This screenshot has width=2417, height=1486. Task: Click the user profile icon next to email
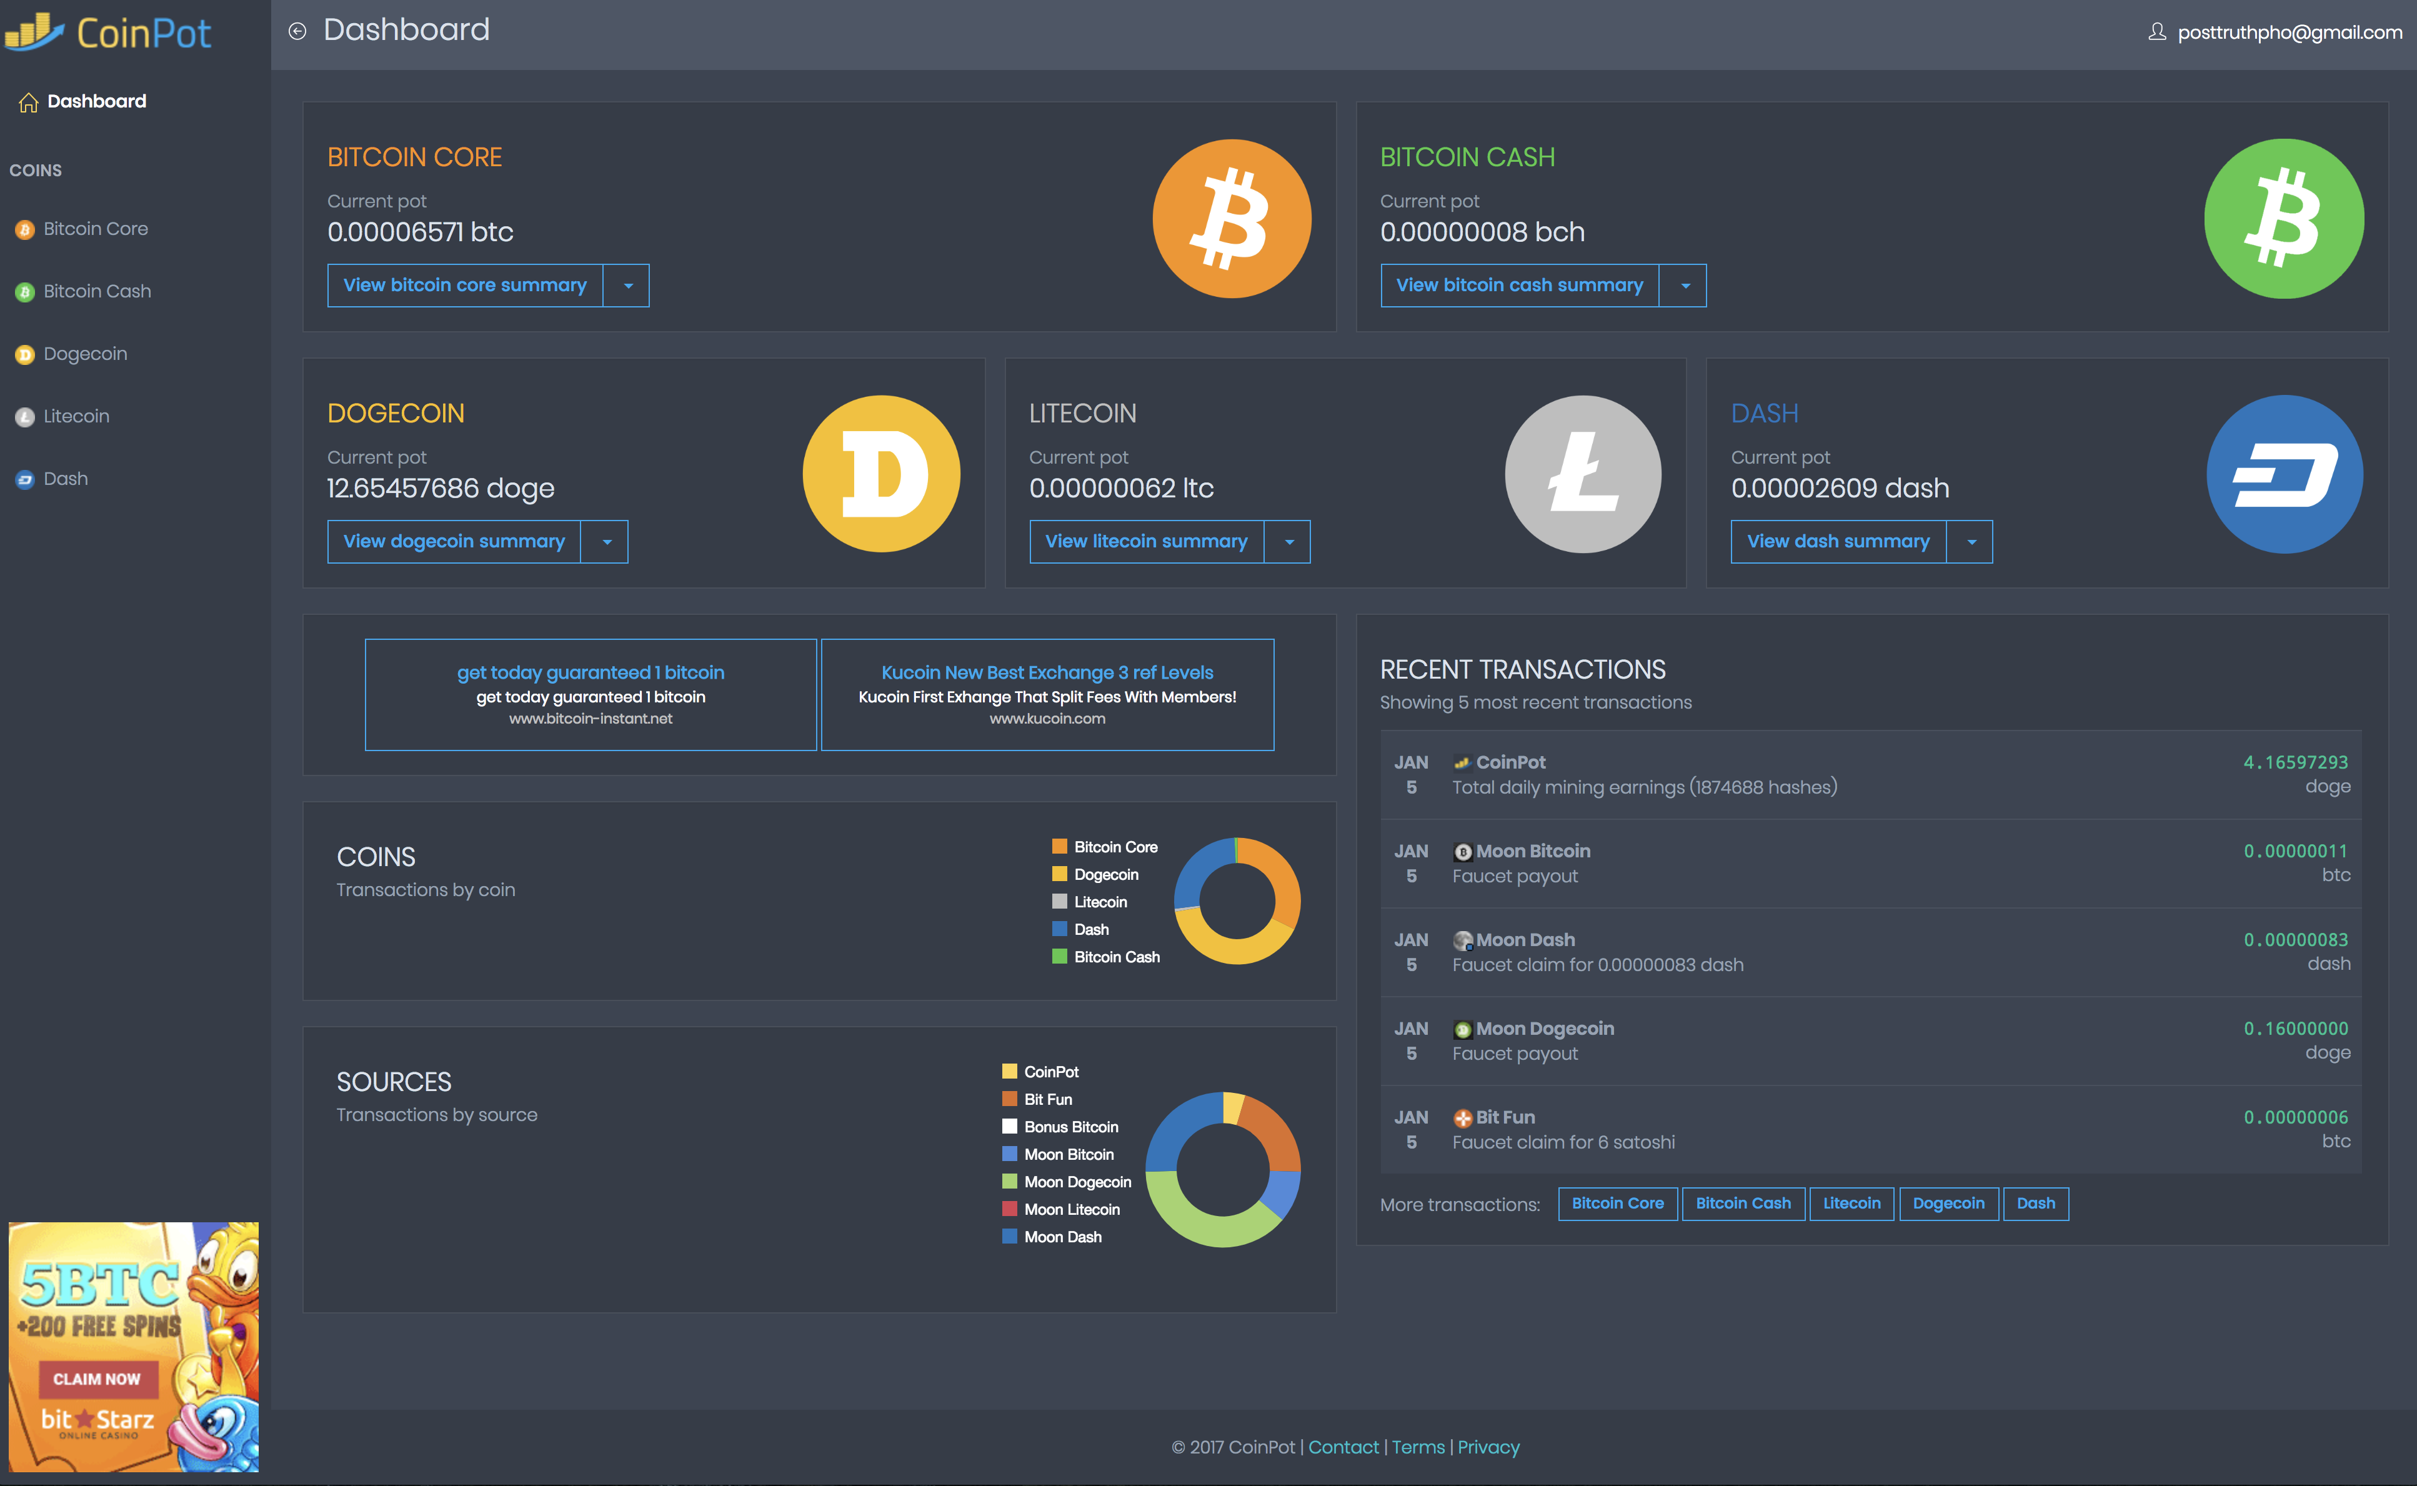coord(2156,31)
